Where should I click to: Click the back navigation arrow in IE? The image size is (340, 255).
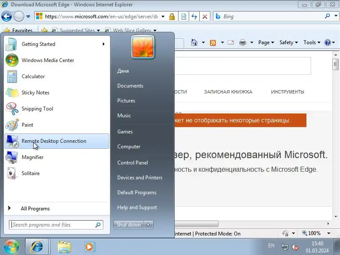6,17
